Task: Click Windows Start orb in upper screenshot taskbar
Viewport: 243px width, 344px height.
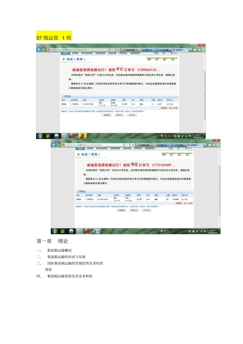Action: 40,136
